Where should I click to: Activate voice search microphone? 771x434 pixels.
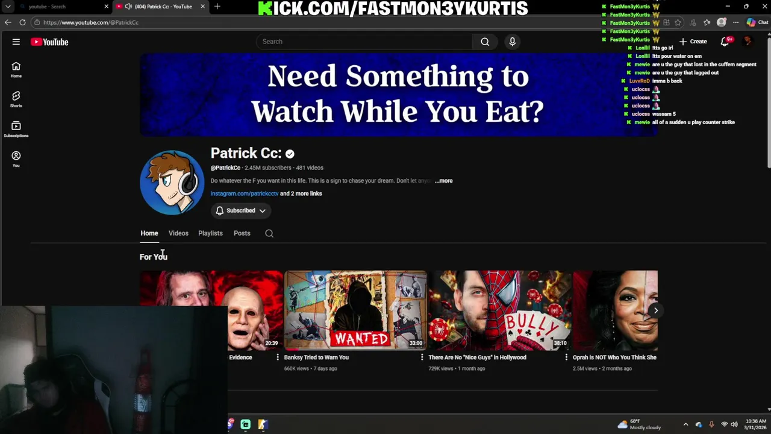(x=512, y=42)
